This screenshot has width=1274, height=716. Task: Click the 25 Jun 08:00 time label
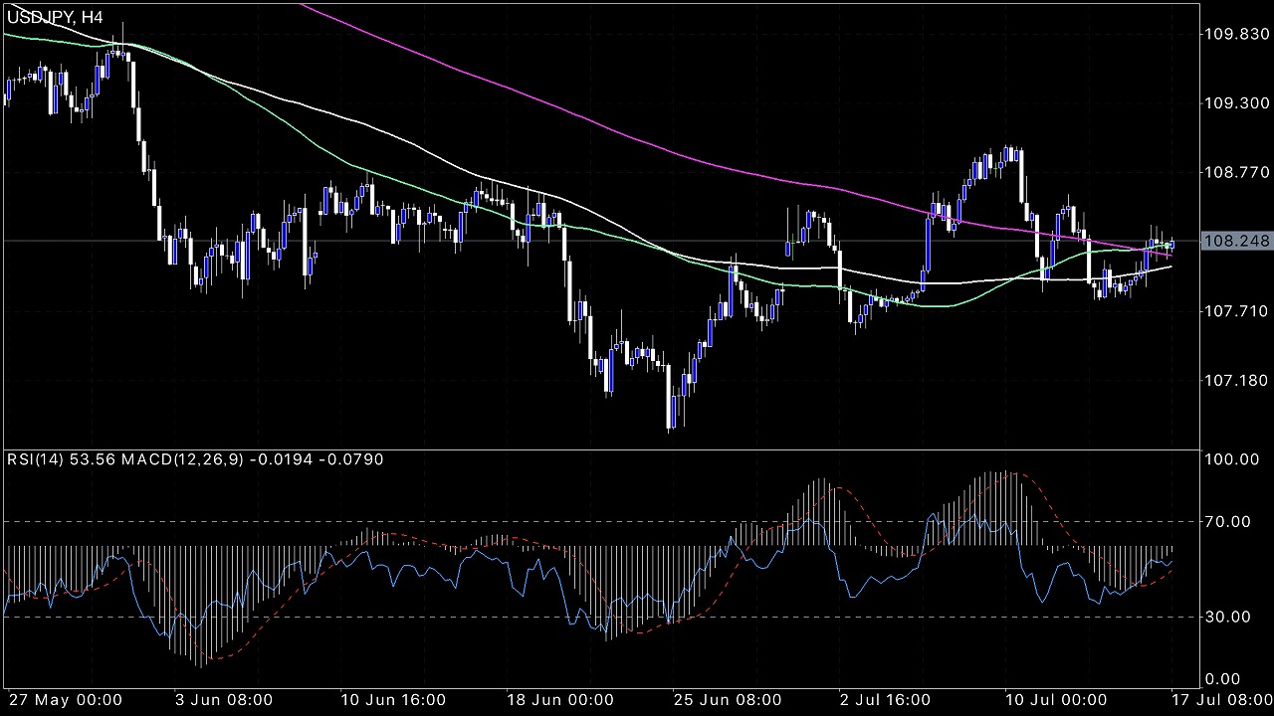click(x=726, y=700)
